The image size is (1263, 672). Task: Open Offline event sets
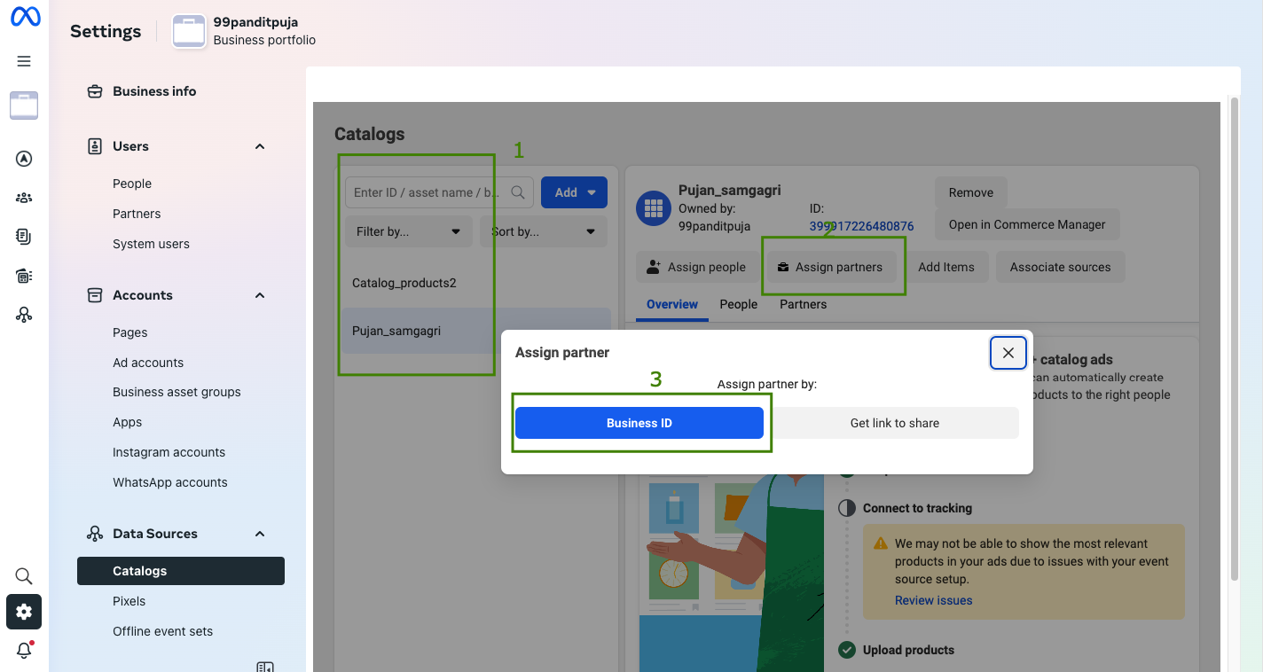coord(162,631)
